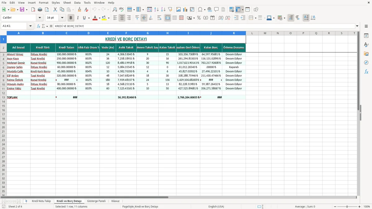372x209 pixels.
Task: Select row header 13
Action: point(3,97)
